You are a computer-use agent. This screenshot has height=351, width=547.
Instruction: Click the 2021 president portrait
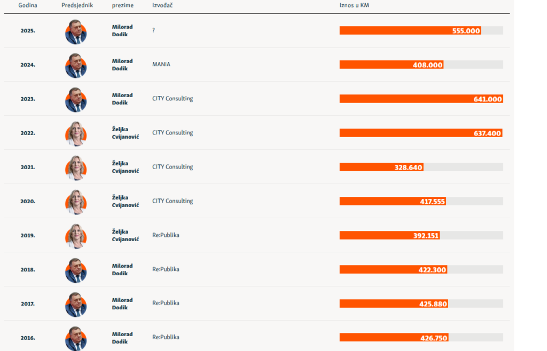coord(76,167)
